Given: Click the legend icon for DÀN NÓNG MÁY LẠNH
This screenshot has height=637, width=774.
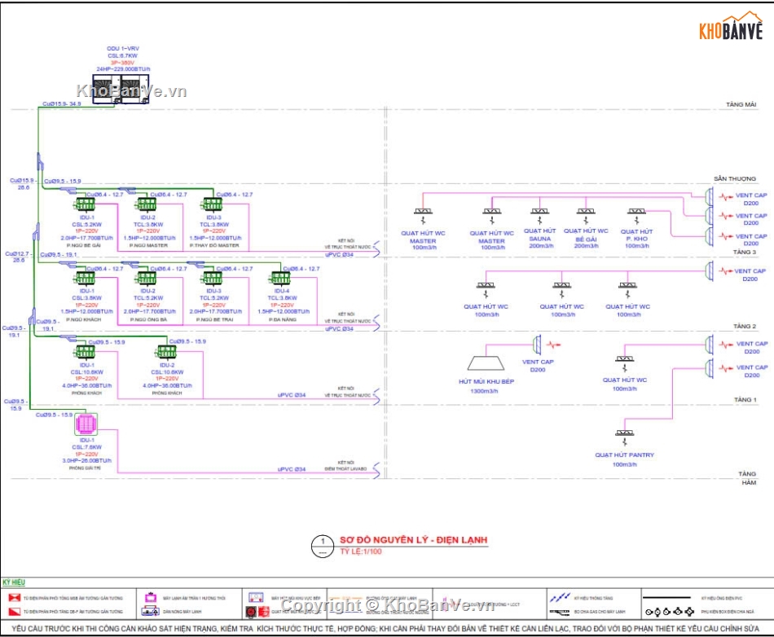Looking at the screenshot, I should 150,612.
